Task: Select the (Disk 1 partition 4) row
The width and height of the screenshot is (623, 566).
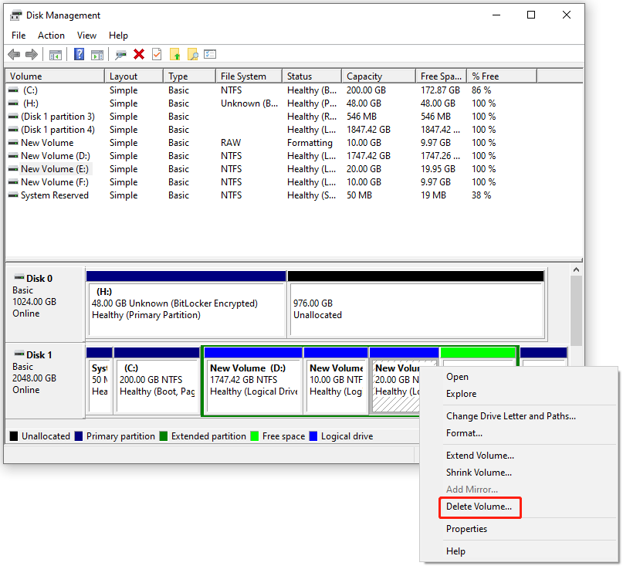Action: (294, 130)
